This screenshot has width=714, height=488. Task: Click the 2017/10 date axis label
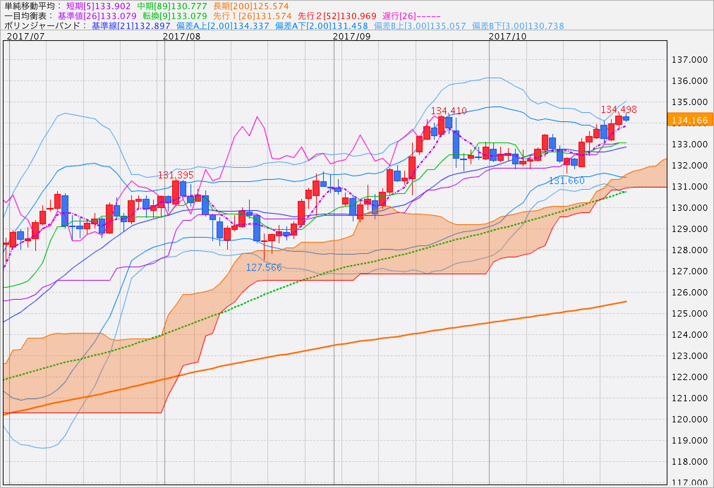508,36
